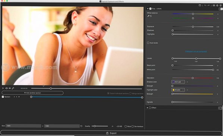Reset video size with circular arrow icon
Screen dimensions: 223x136
pyautogui.click(x=81, y=126)
